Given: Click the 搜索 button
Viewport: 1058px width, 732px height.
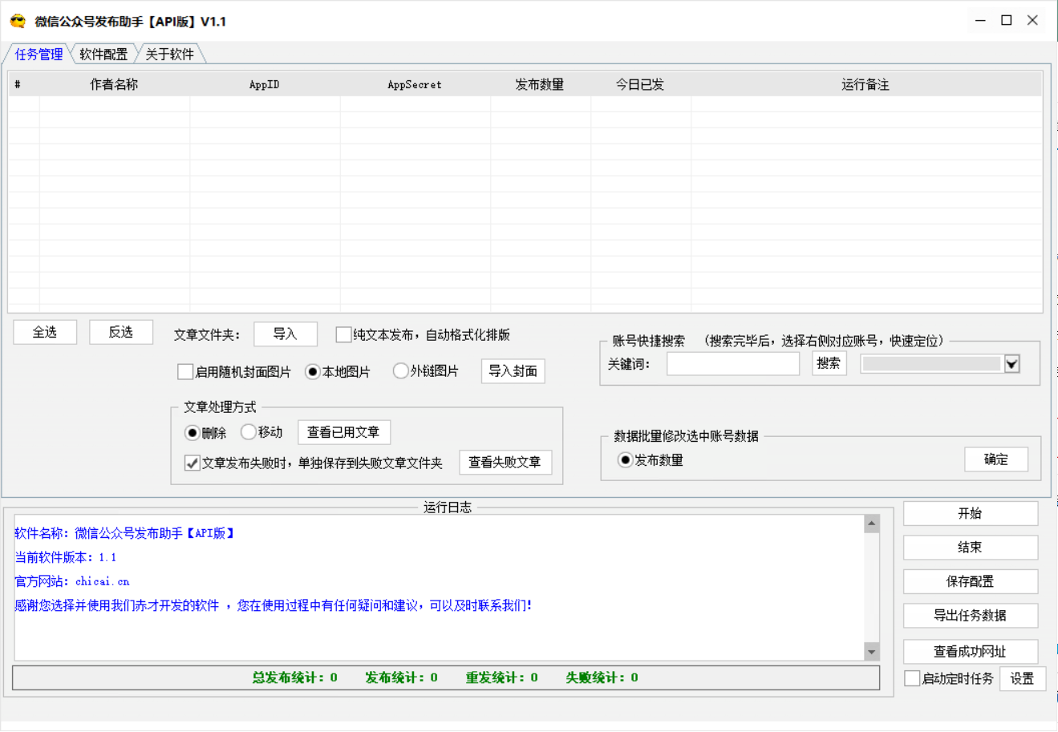Looking at the screenshot, I should pyautogui.click(x=829, y=363).
